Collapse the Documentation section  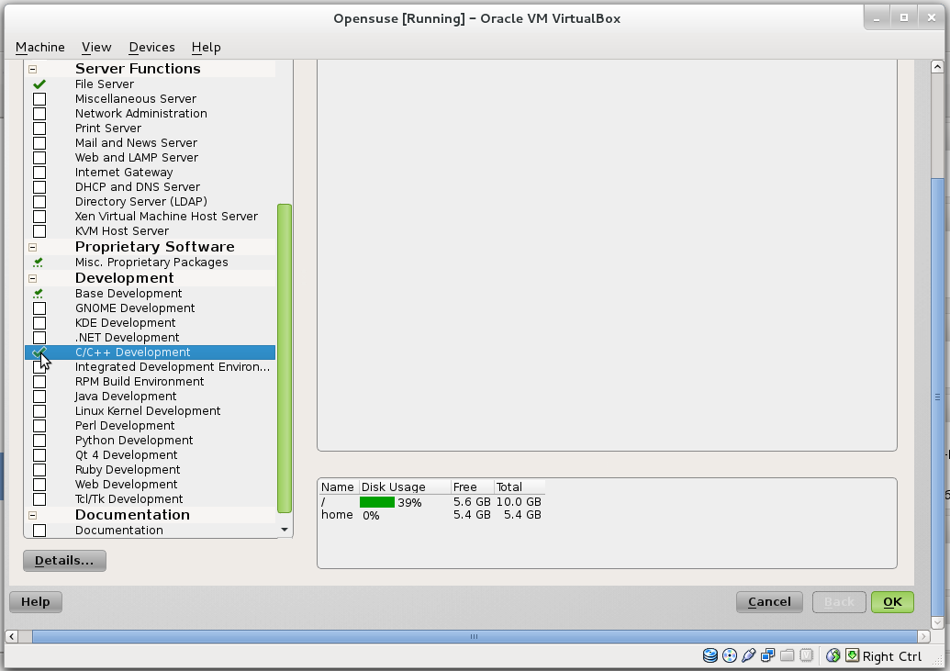33,514
